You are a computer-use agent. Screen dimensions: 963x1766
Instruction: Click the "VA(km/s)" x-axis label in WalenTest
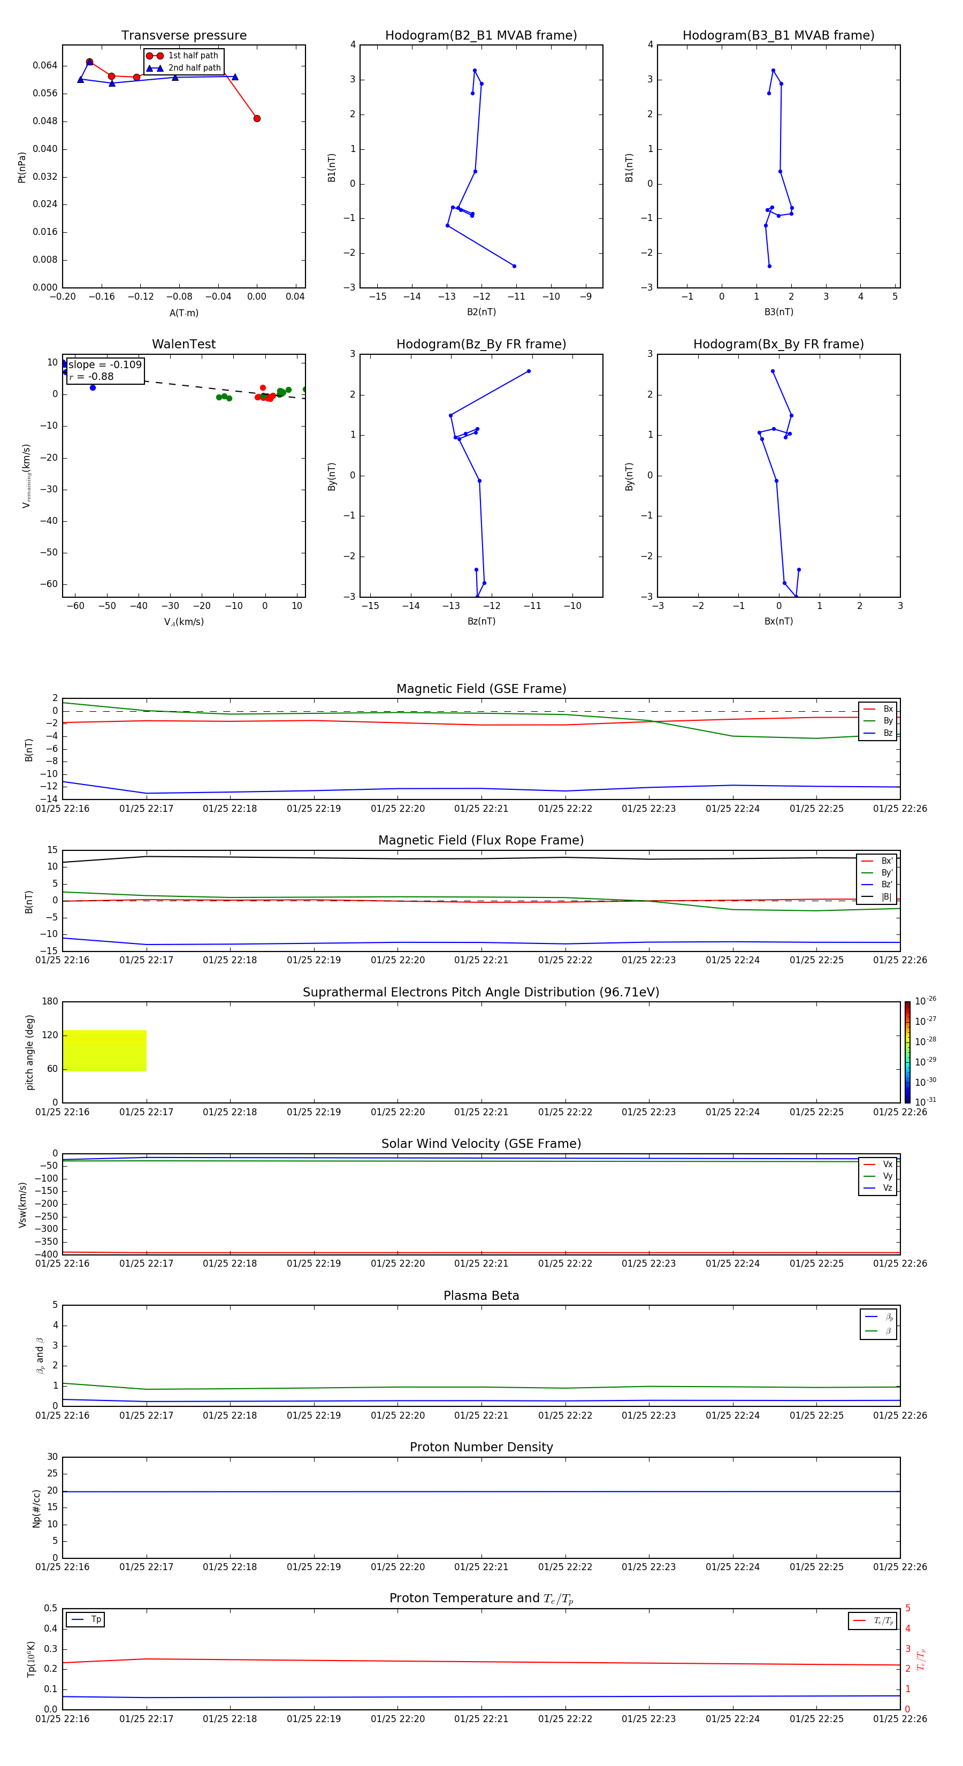(184, 622)
